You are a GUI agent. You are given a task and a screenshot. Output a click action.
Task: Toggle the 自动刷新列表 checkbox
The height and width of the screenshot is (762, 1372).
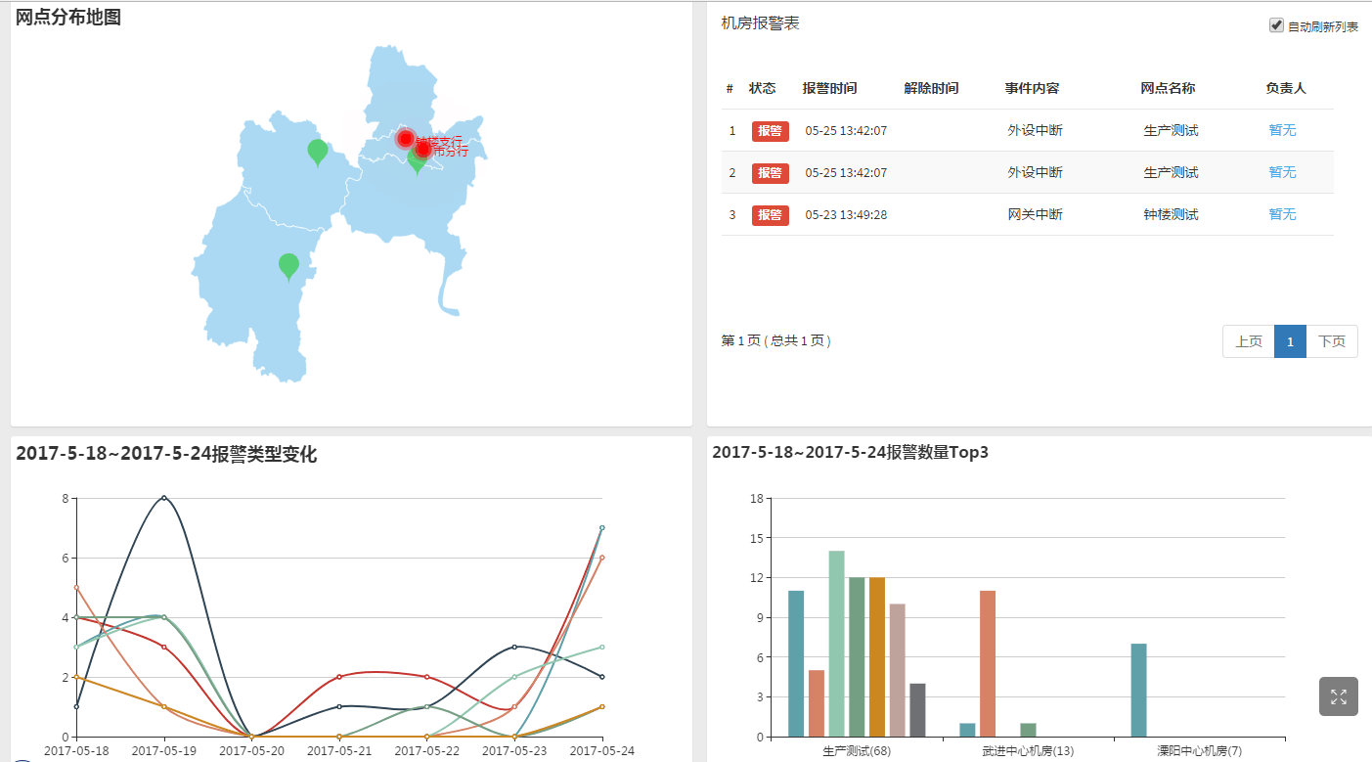point(1274,24)
